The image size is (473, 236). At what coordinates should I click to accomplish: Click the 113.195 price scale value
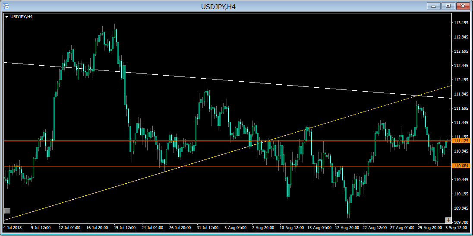(x=460, y=23)
